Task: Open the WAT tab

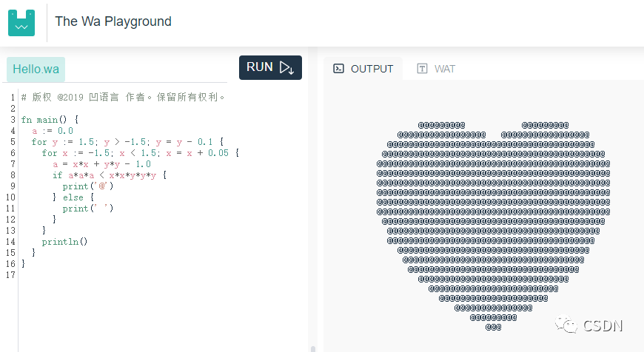Action: [x=436, y=69]
